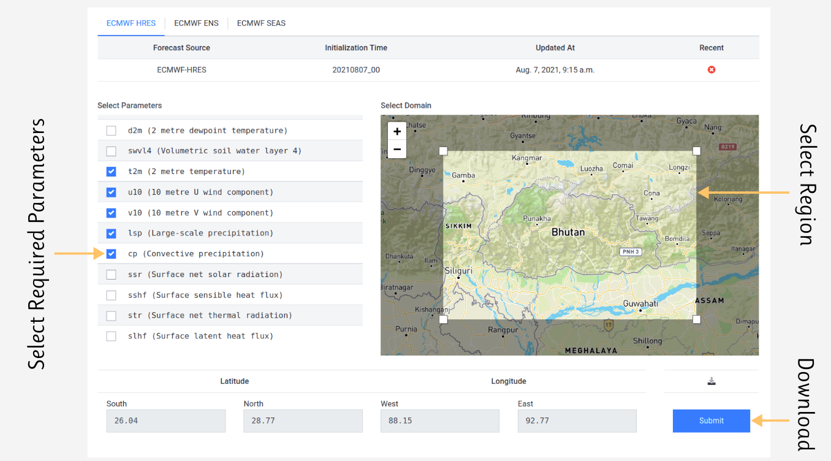Switch to the ECMWF SEAS tab
This screenshot has height=461, width=831.
click(261, 23)
